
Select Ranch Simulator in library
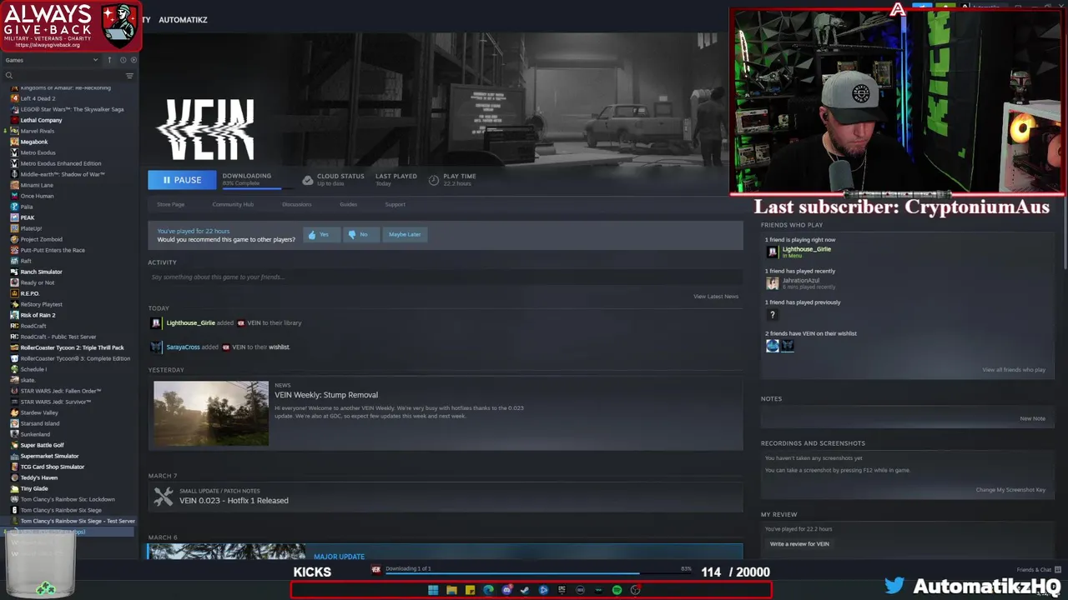(41, 272)
